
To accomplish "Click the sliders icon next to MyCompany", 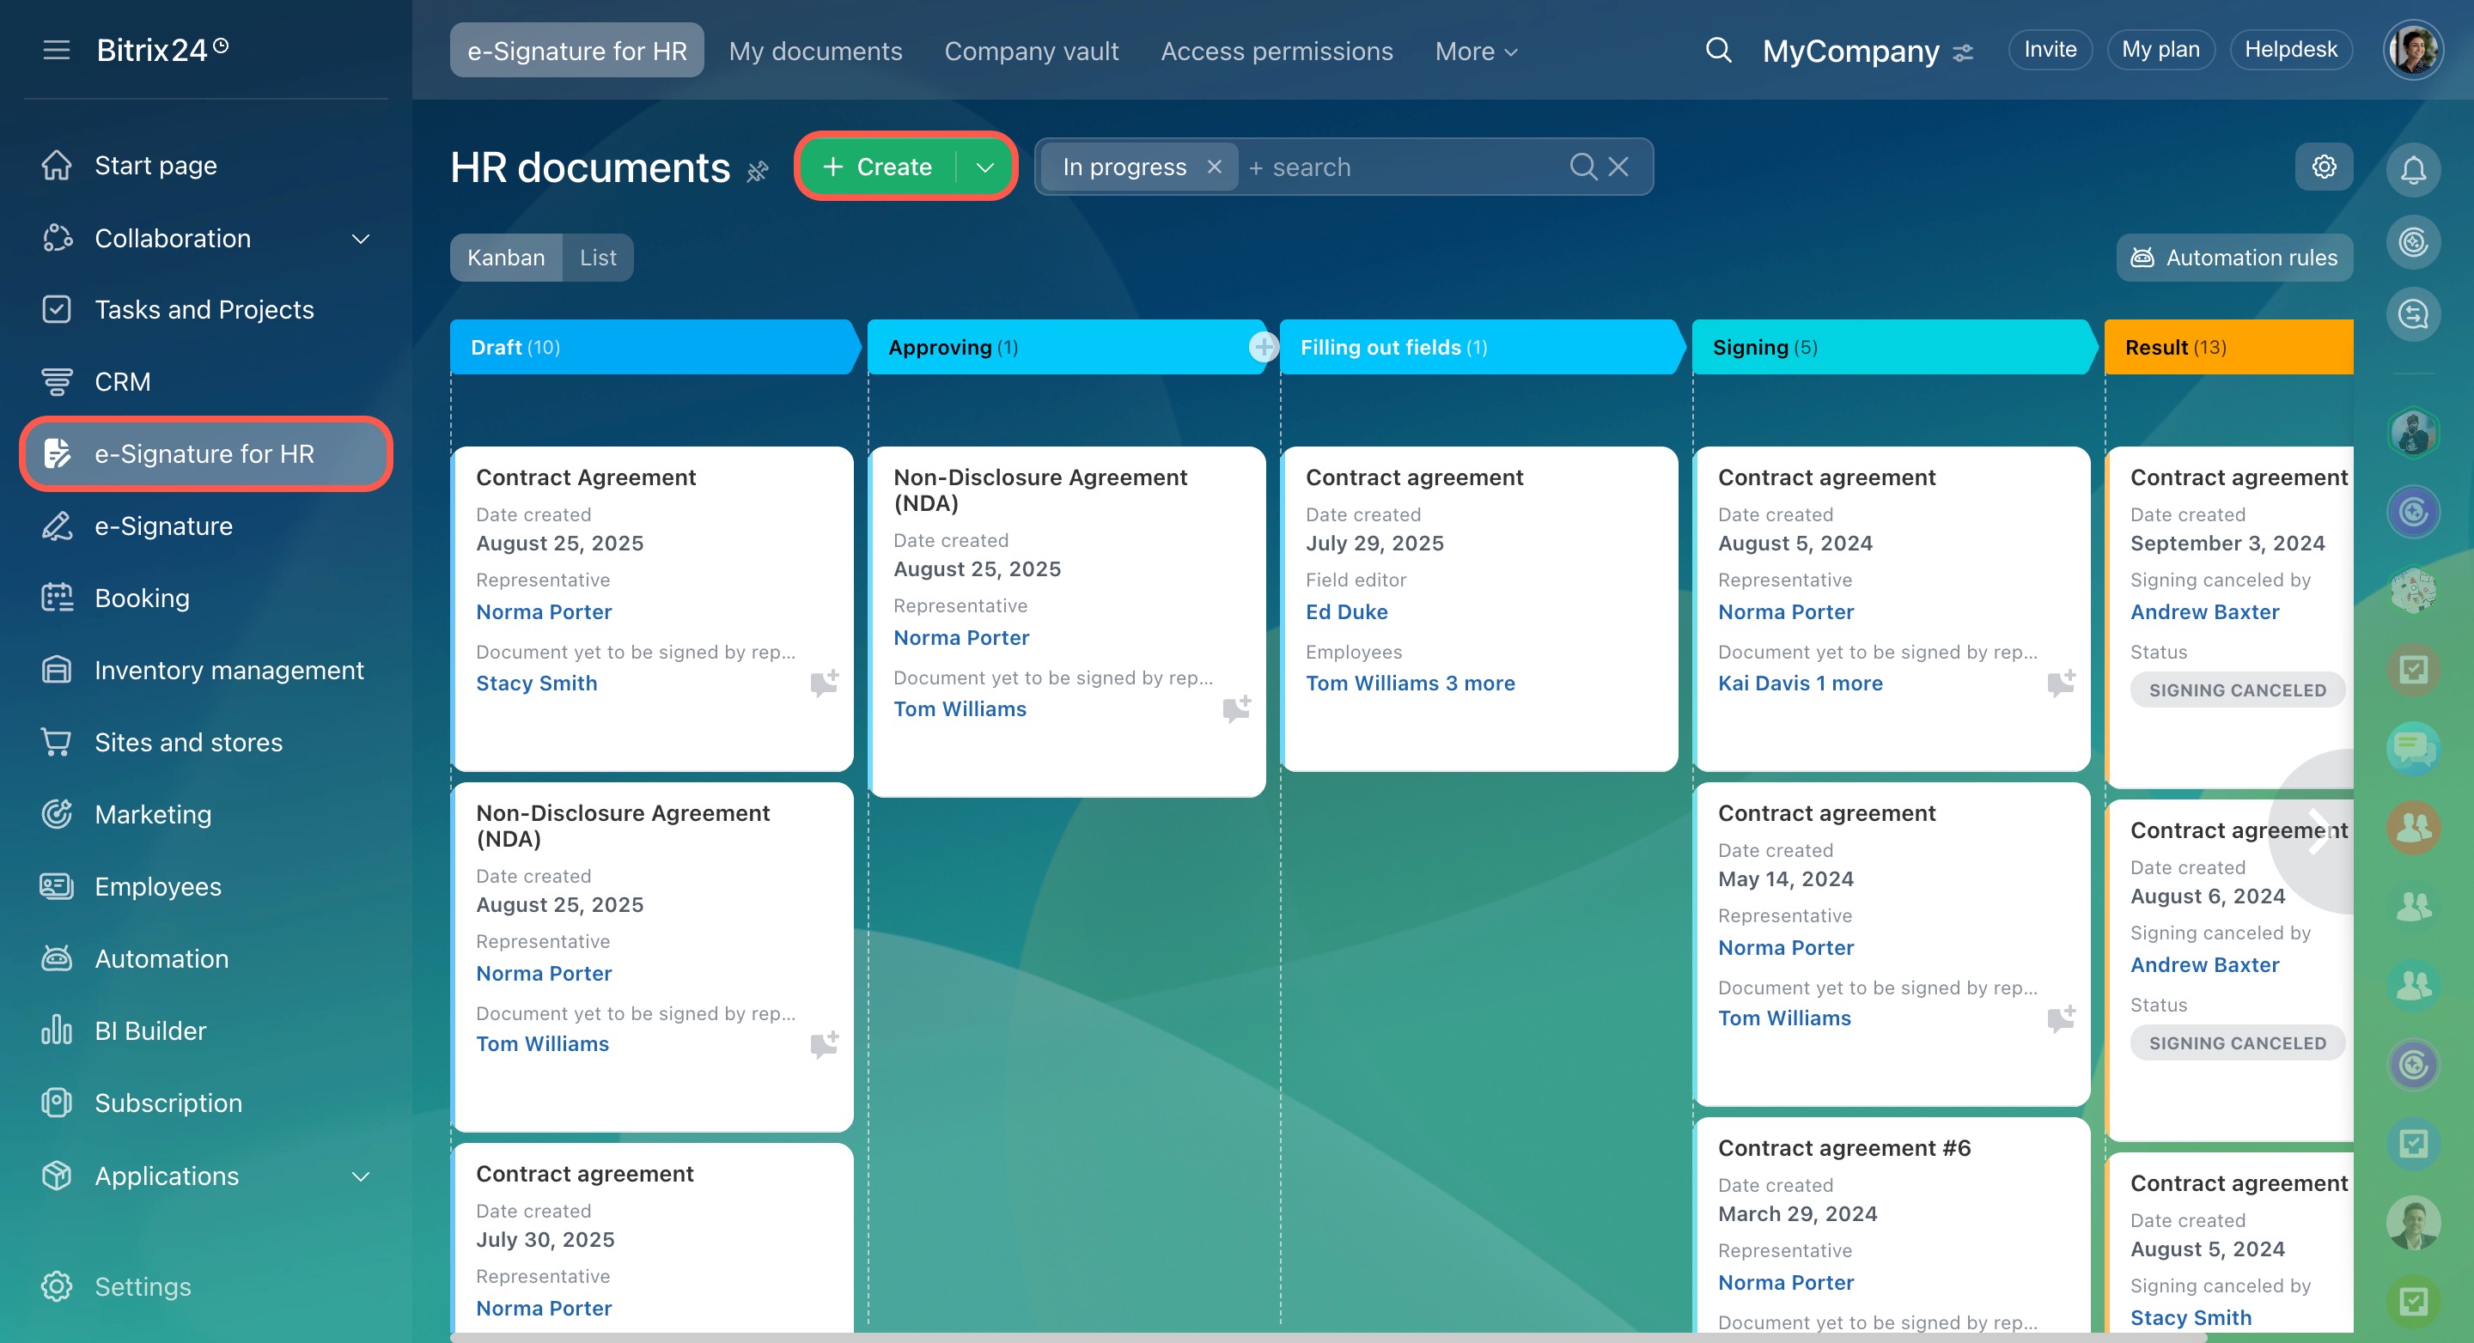I will [x=1963, y=52].
